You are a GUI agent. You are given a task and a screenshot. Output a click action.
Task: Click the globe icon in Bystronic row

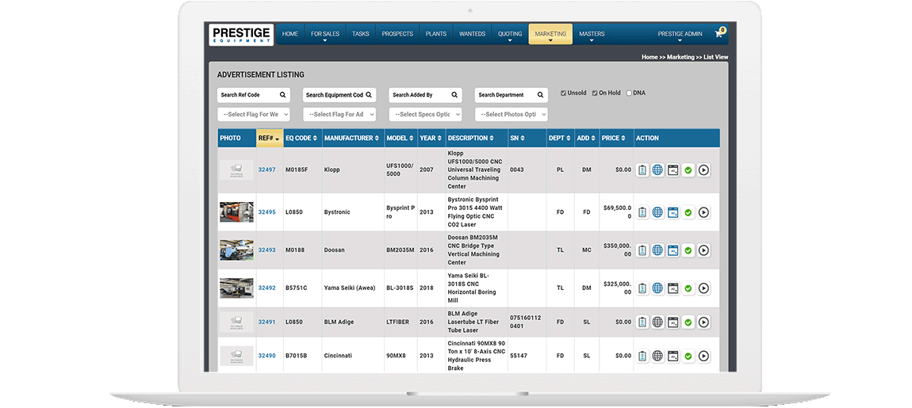coord(657,212)
